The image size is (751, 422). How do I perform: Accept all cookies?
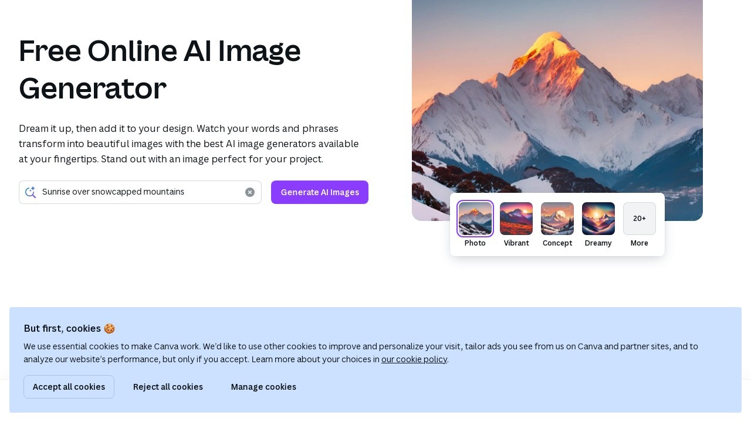coord(69,387)
